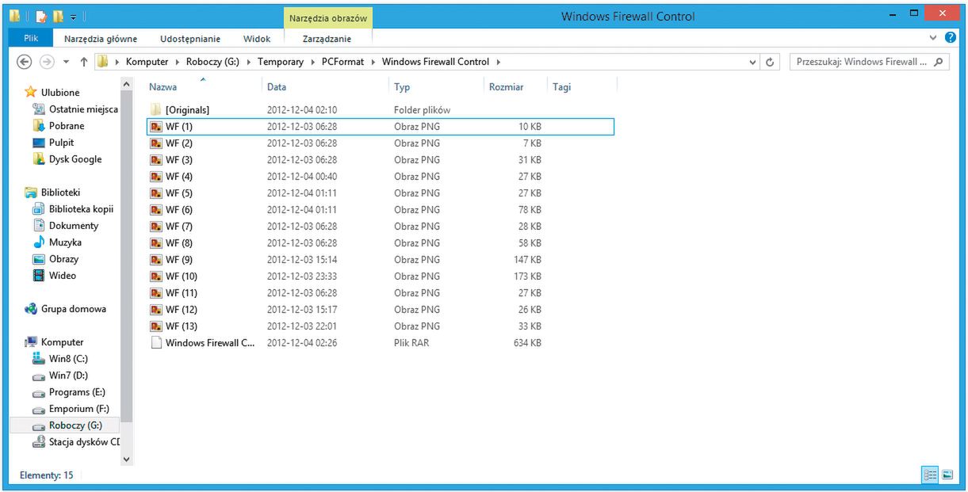Image resolution: width=968 pixels, height=492 pixels.
Task: Select the WF (13) PNG file icon
Action: 156,326
